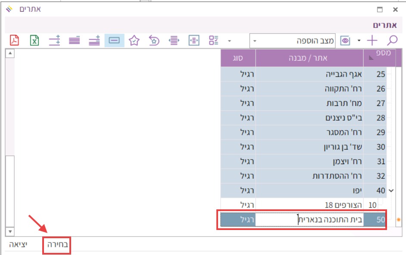This screenshot has width=406, height=255.
Task: Click the scrollbar's down arrow
Action: point(10,232)
